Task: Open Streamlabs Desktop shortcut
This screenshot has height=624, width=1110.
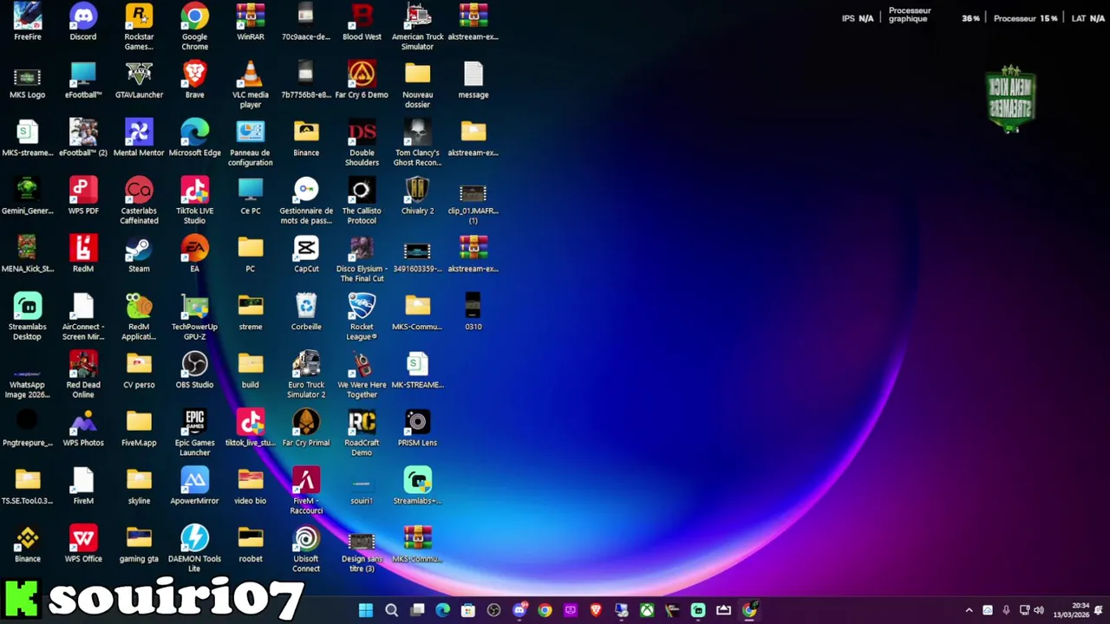Action: [27, 317]
